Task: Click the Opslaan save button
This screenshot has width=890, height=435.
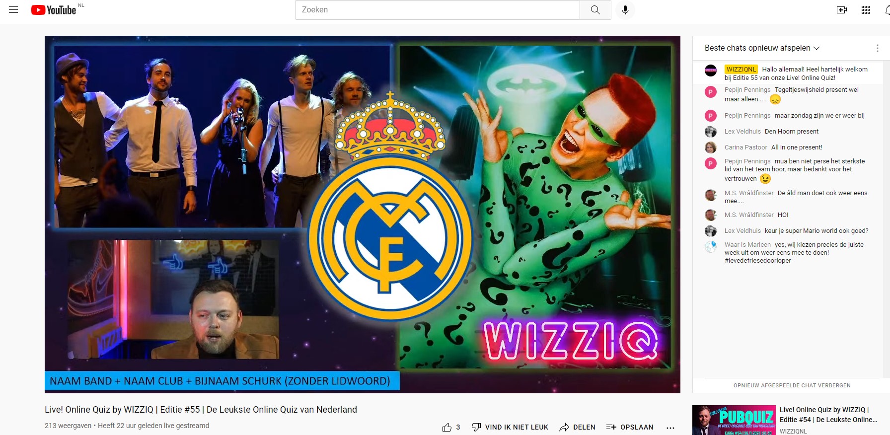Action: pyautogui.click(x=630, y=427)
